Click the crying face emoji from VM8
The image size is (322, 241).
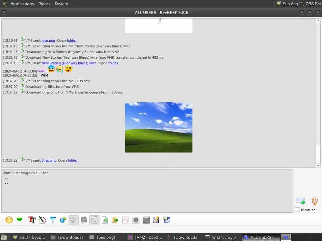pos(60,69)
